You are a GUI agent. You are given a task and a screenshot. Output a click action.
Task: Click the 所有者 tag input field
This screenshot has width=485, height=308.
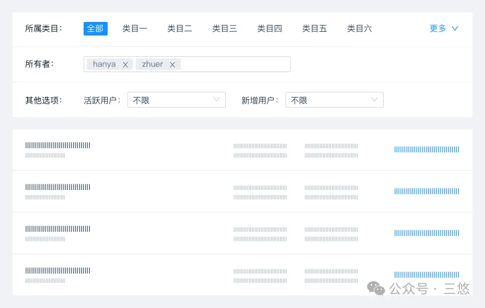coord(235,64)
